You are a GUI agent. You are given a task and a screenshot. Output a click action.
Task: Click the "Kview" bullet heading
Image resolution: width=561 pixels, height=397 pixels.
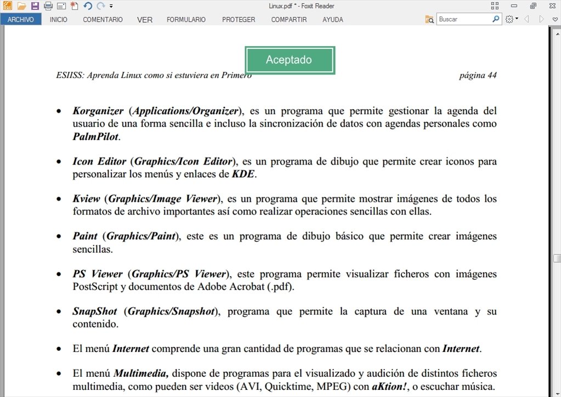click(86, 198)
